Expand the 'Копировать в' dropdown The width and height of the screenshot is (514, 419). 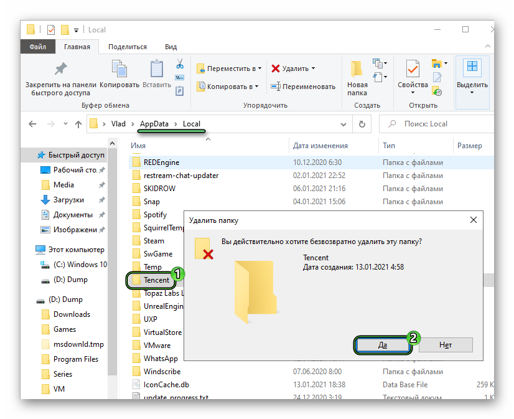[258, 87]
